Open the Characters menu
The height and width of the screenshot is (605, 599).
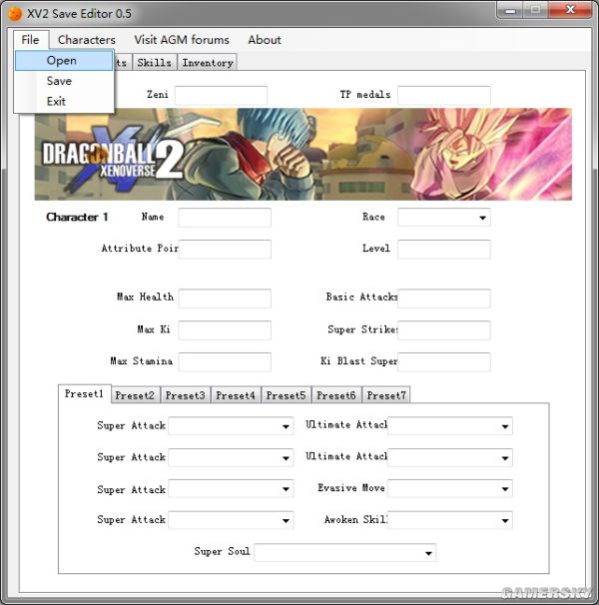click(x=87, y=40)
